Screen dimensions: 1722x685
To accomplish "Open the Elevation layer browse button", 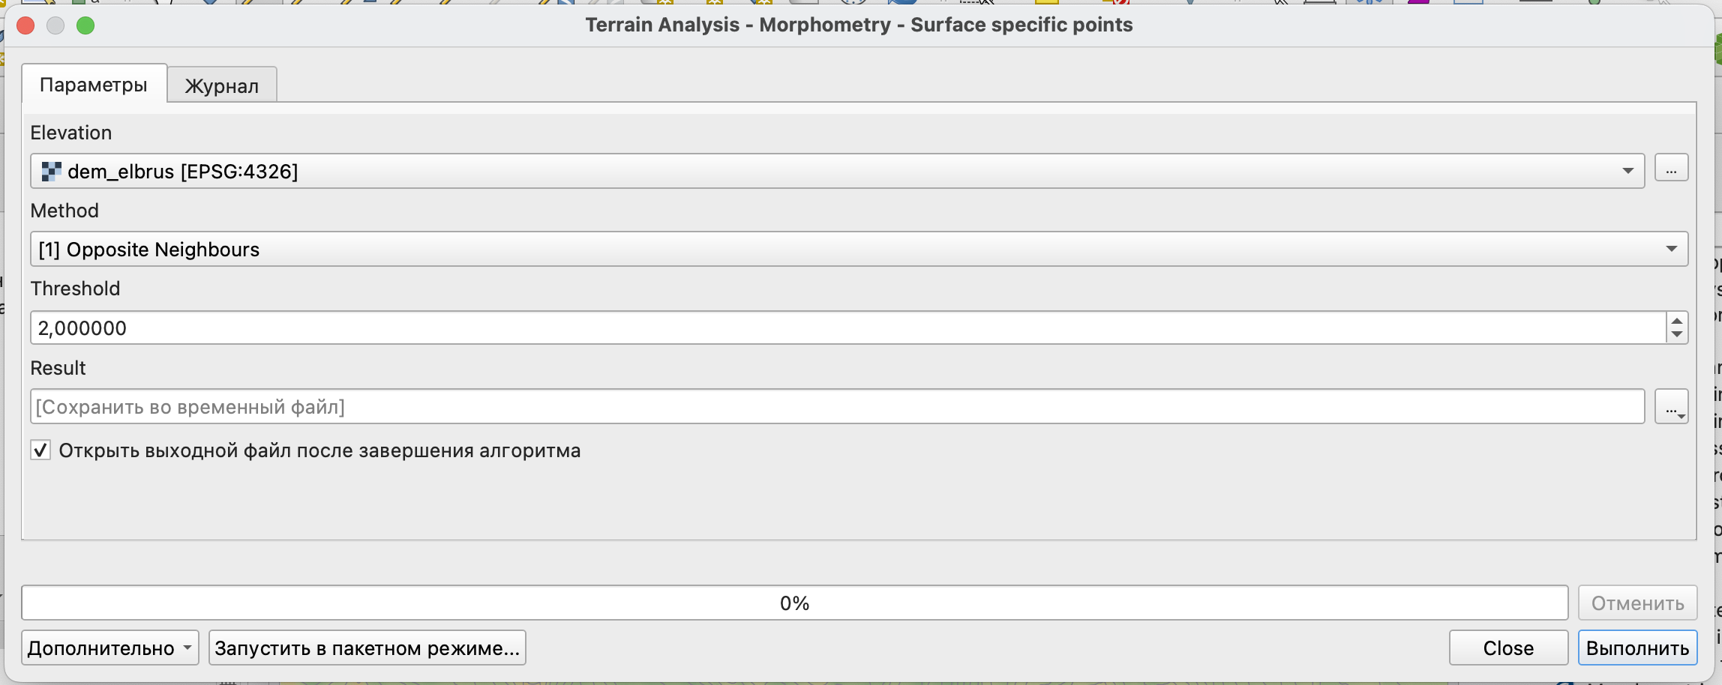I will pyautogui.click(x=1671, y=168).
